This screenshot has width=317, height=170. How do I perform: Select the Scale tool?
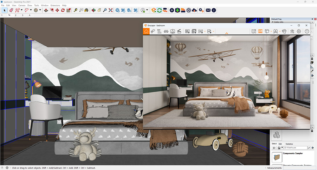(x=69, y=10)
